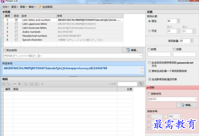This screenshot has height=136, width=199.
Task: Toggle copy first password to clipboard checkbox
Action: (x=150, y=71)
